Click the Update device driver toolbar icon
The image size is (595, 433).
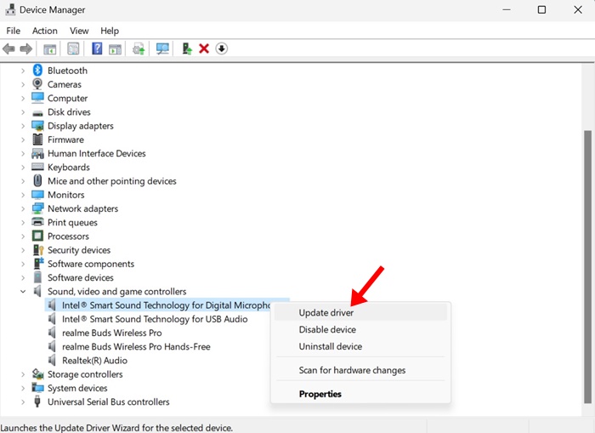[x=139, y=49]
